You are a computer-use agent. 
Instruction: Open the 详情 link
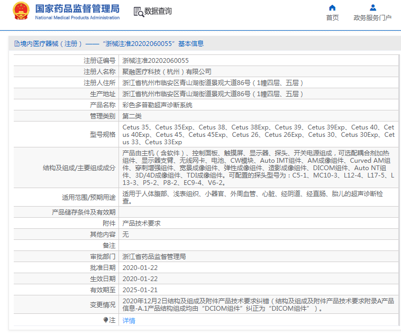click(x=129, y=320)
